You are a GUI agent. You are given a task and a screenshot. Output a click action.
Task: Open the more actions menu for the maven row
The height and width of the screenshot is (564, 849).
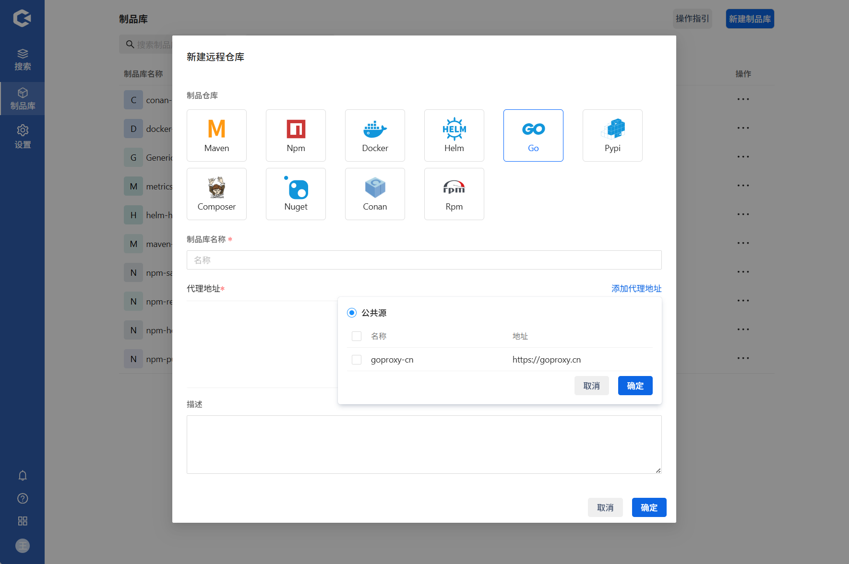point(743,243)
